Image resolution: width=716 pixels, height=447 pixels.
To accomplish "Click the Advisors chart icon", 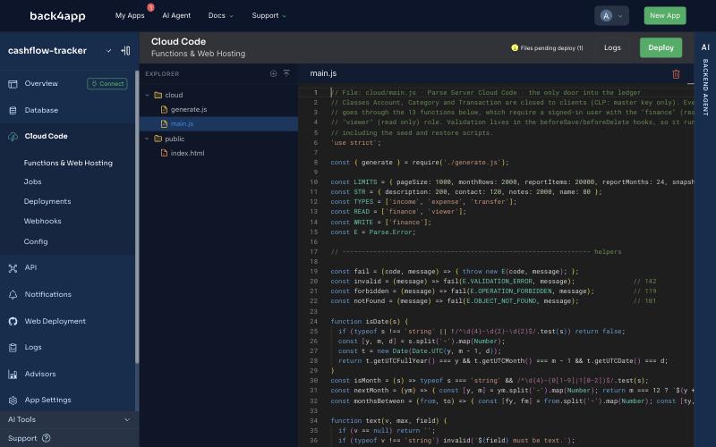I will 13,375.
